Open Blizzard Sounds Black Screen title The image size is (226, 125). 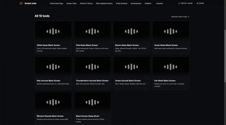coord(50,116)
